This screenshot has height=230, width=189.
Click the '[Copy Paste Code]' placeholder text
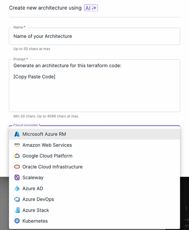tap(34, 77)
